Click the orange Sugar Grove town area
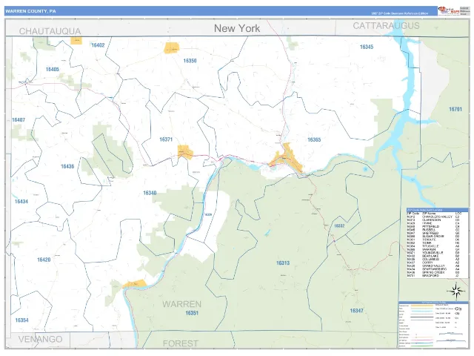 pyautogui.click(x=171, y=48)
